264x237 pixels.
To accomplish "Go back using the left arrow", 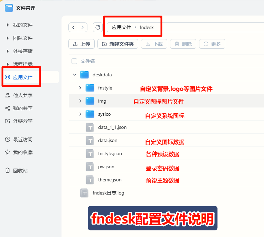I will [x=73, y=27].
